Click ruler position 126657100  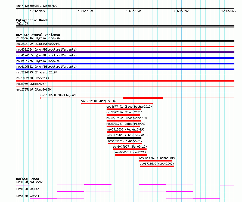pyautogui.click(x=85, y=11)
